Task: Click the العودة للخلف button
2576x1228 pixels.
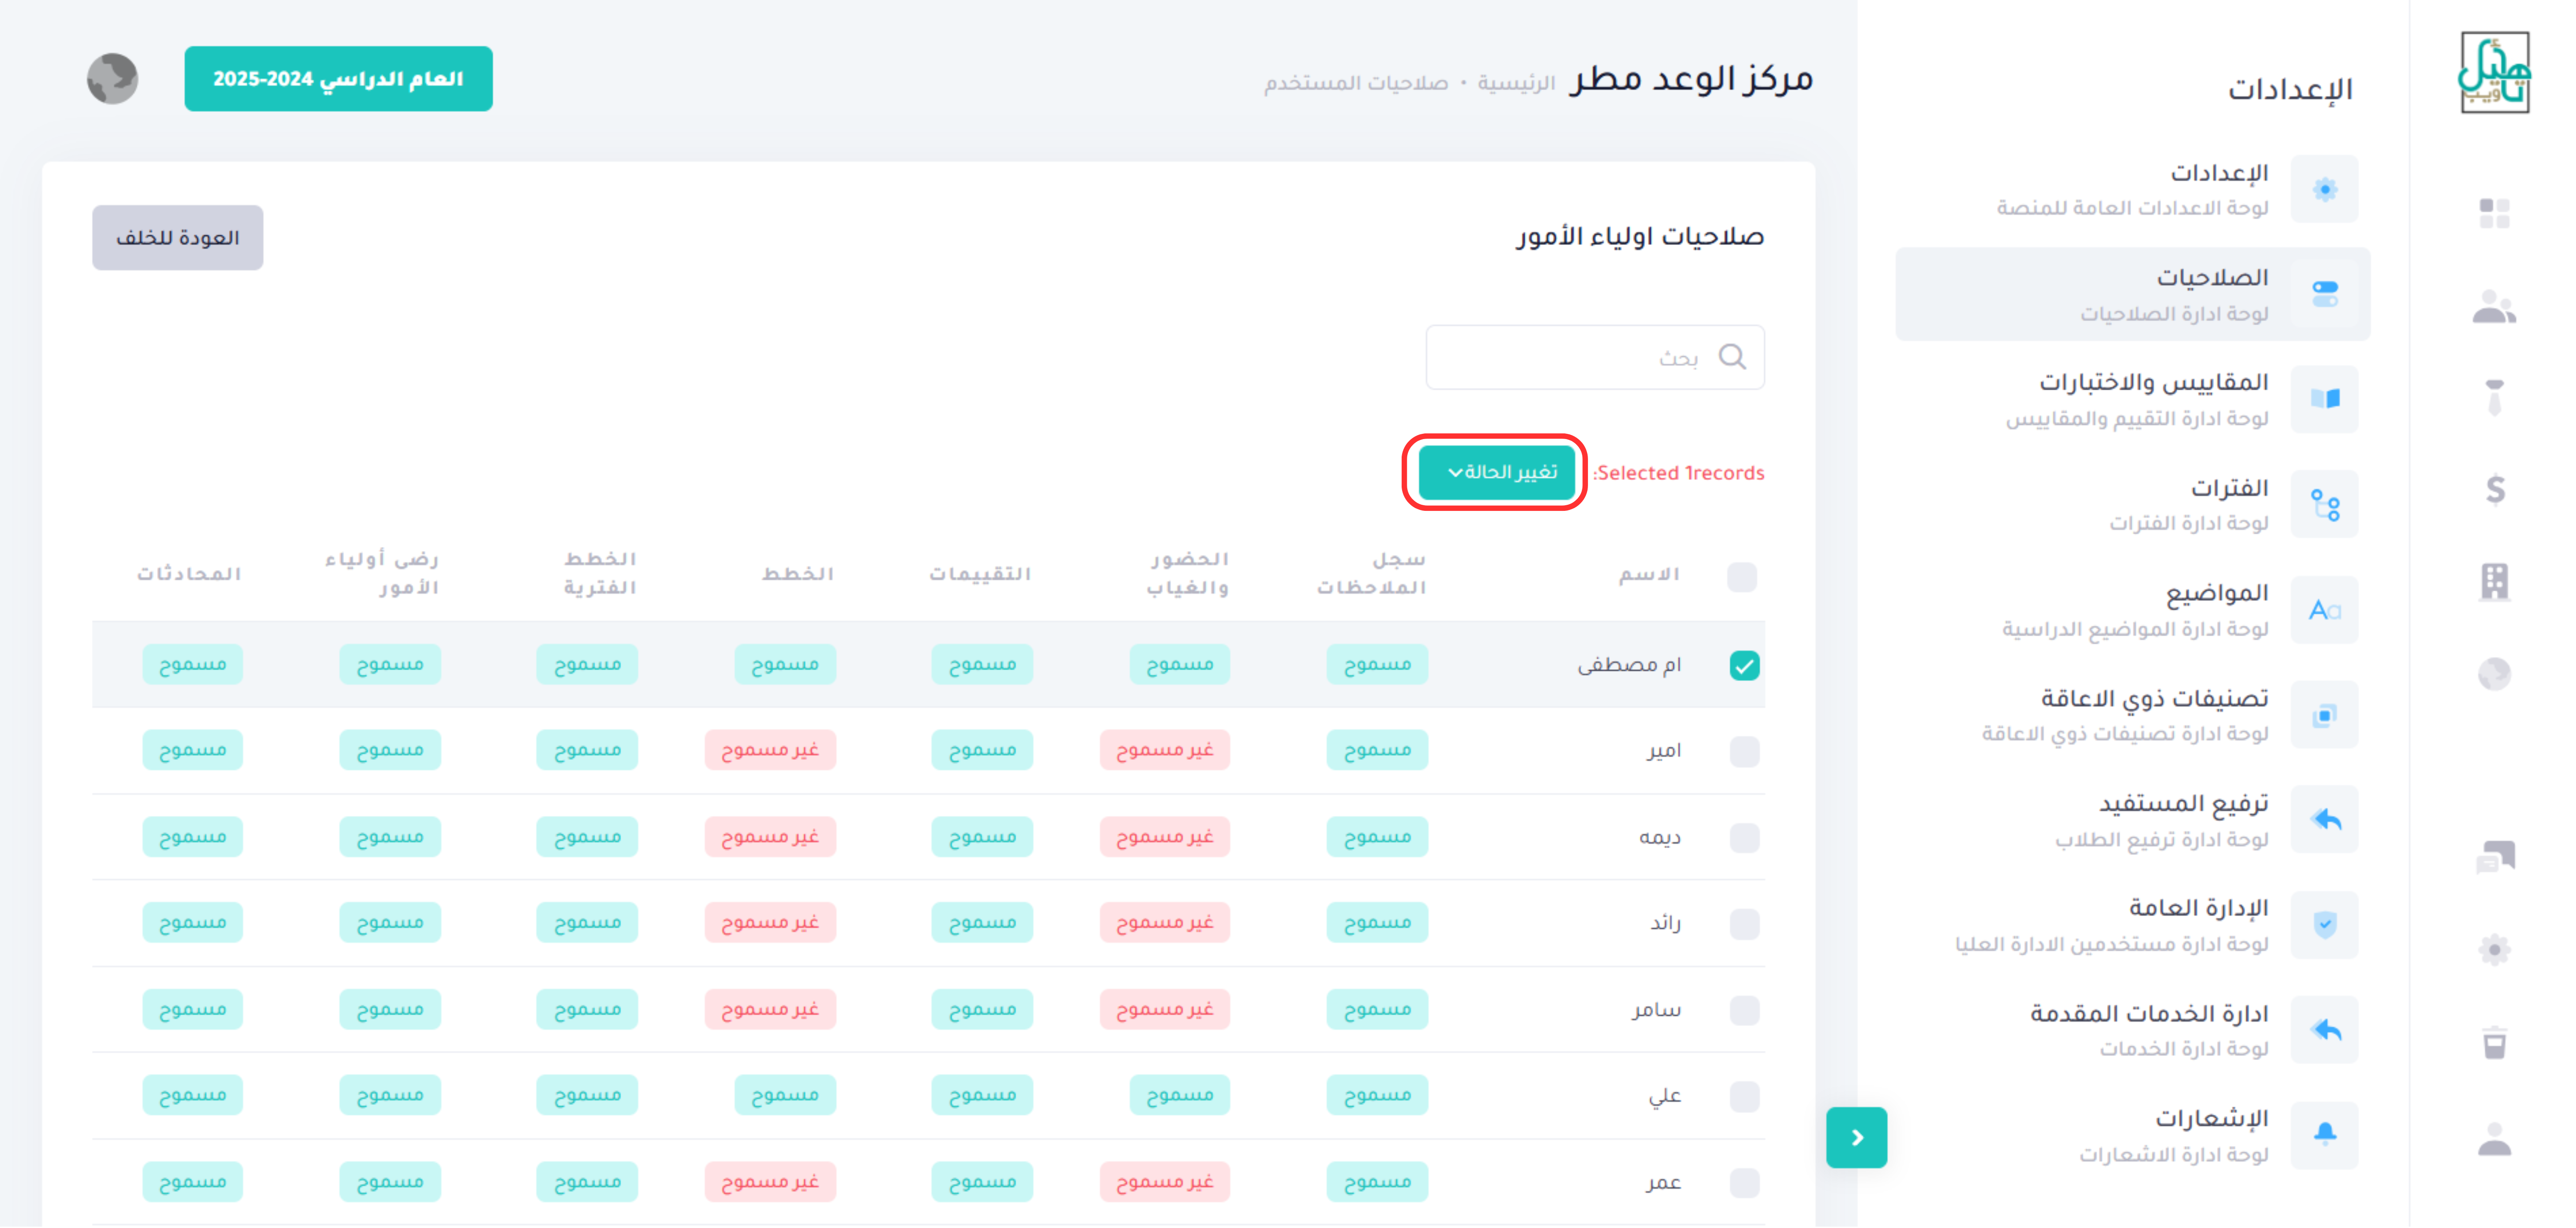Action: coord(178,238)
